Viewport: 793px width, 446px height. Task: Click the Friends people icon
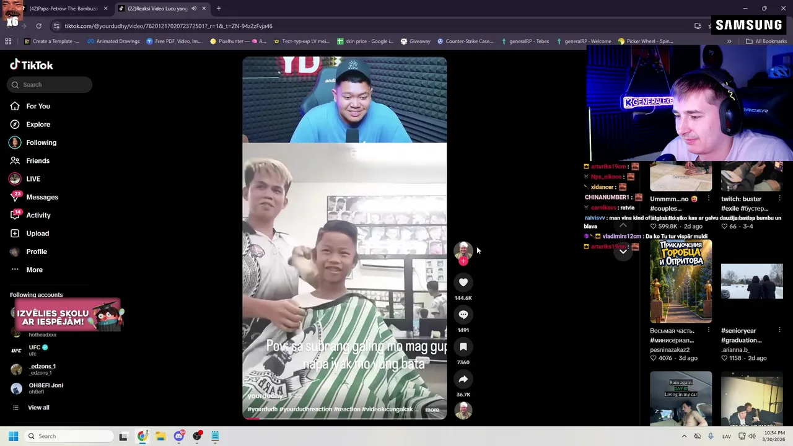(x=15, y=161)
